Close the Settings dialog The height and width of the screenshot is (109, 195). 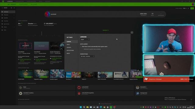[x=132, y=32]
